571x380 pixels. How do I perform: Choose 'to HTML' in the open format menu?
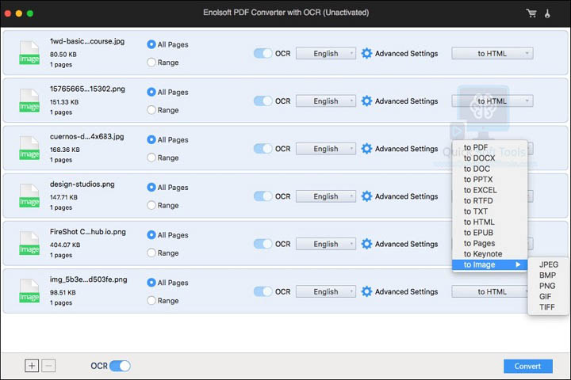point(490,222)
